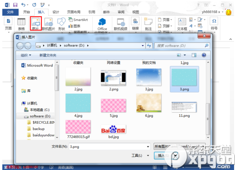This screenshot has width=235, height=170.
Task: Open the Online Pictures (联机图片) tool
Action: (49, 24)
